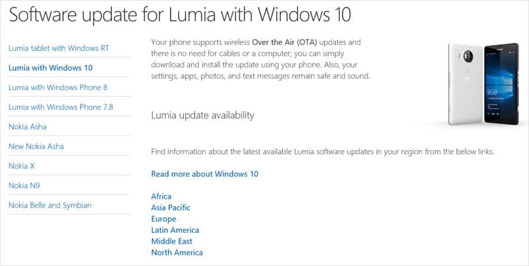Click the black Lumia phone image
The image size is (529, 266).
coord(501,84)
